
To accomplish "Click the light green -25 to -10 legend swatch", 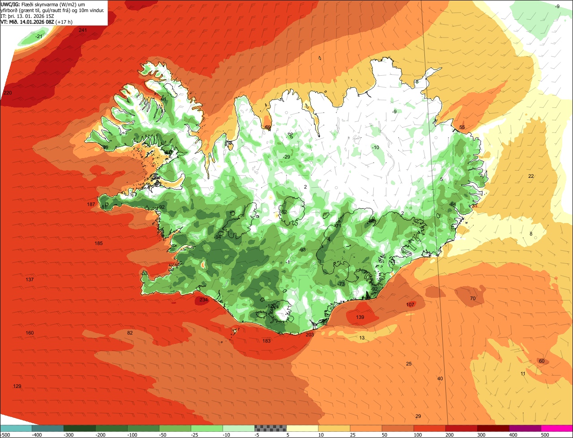I will point(207,428).
